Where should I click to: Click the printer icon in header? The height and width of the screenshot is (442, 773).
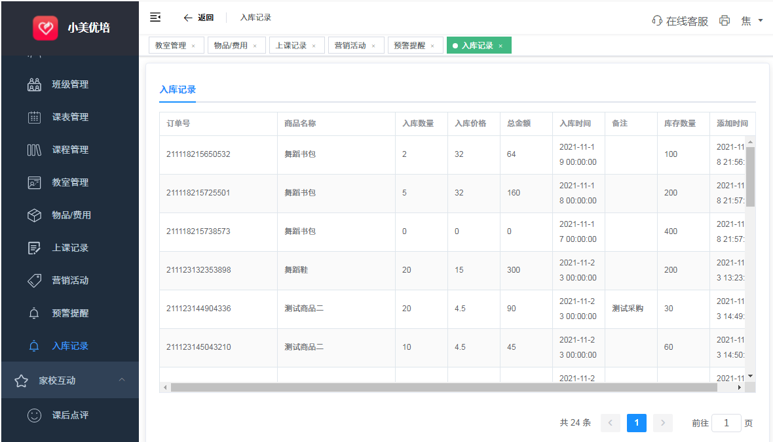725,20
